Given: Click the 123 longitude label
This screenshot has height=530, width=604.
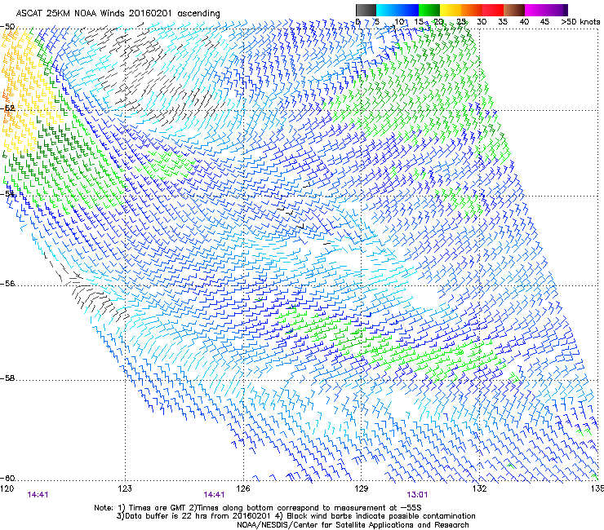Looking at the screenshot, I should (125, 488).
